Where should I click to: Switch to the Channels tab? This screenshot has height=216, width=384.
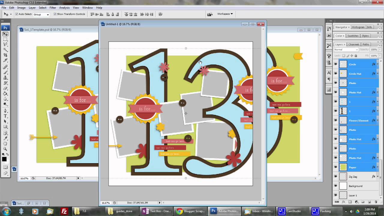point(354,44)
